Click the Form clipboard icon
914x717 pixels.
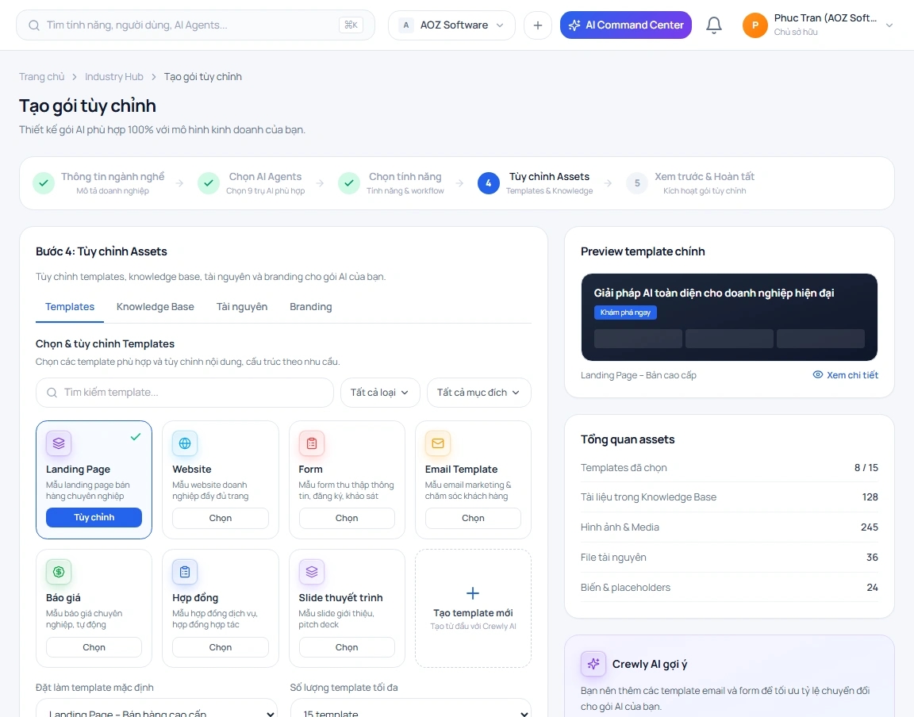[x=311, y=443]
